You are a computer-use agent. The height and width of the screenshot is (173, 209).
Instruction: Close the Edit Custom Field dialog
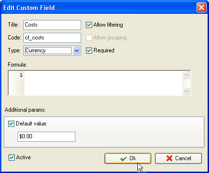tap(201, 8)
